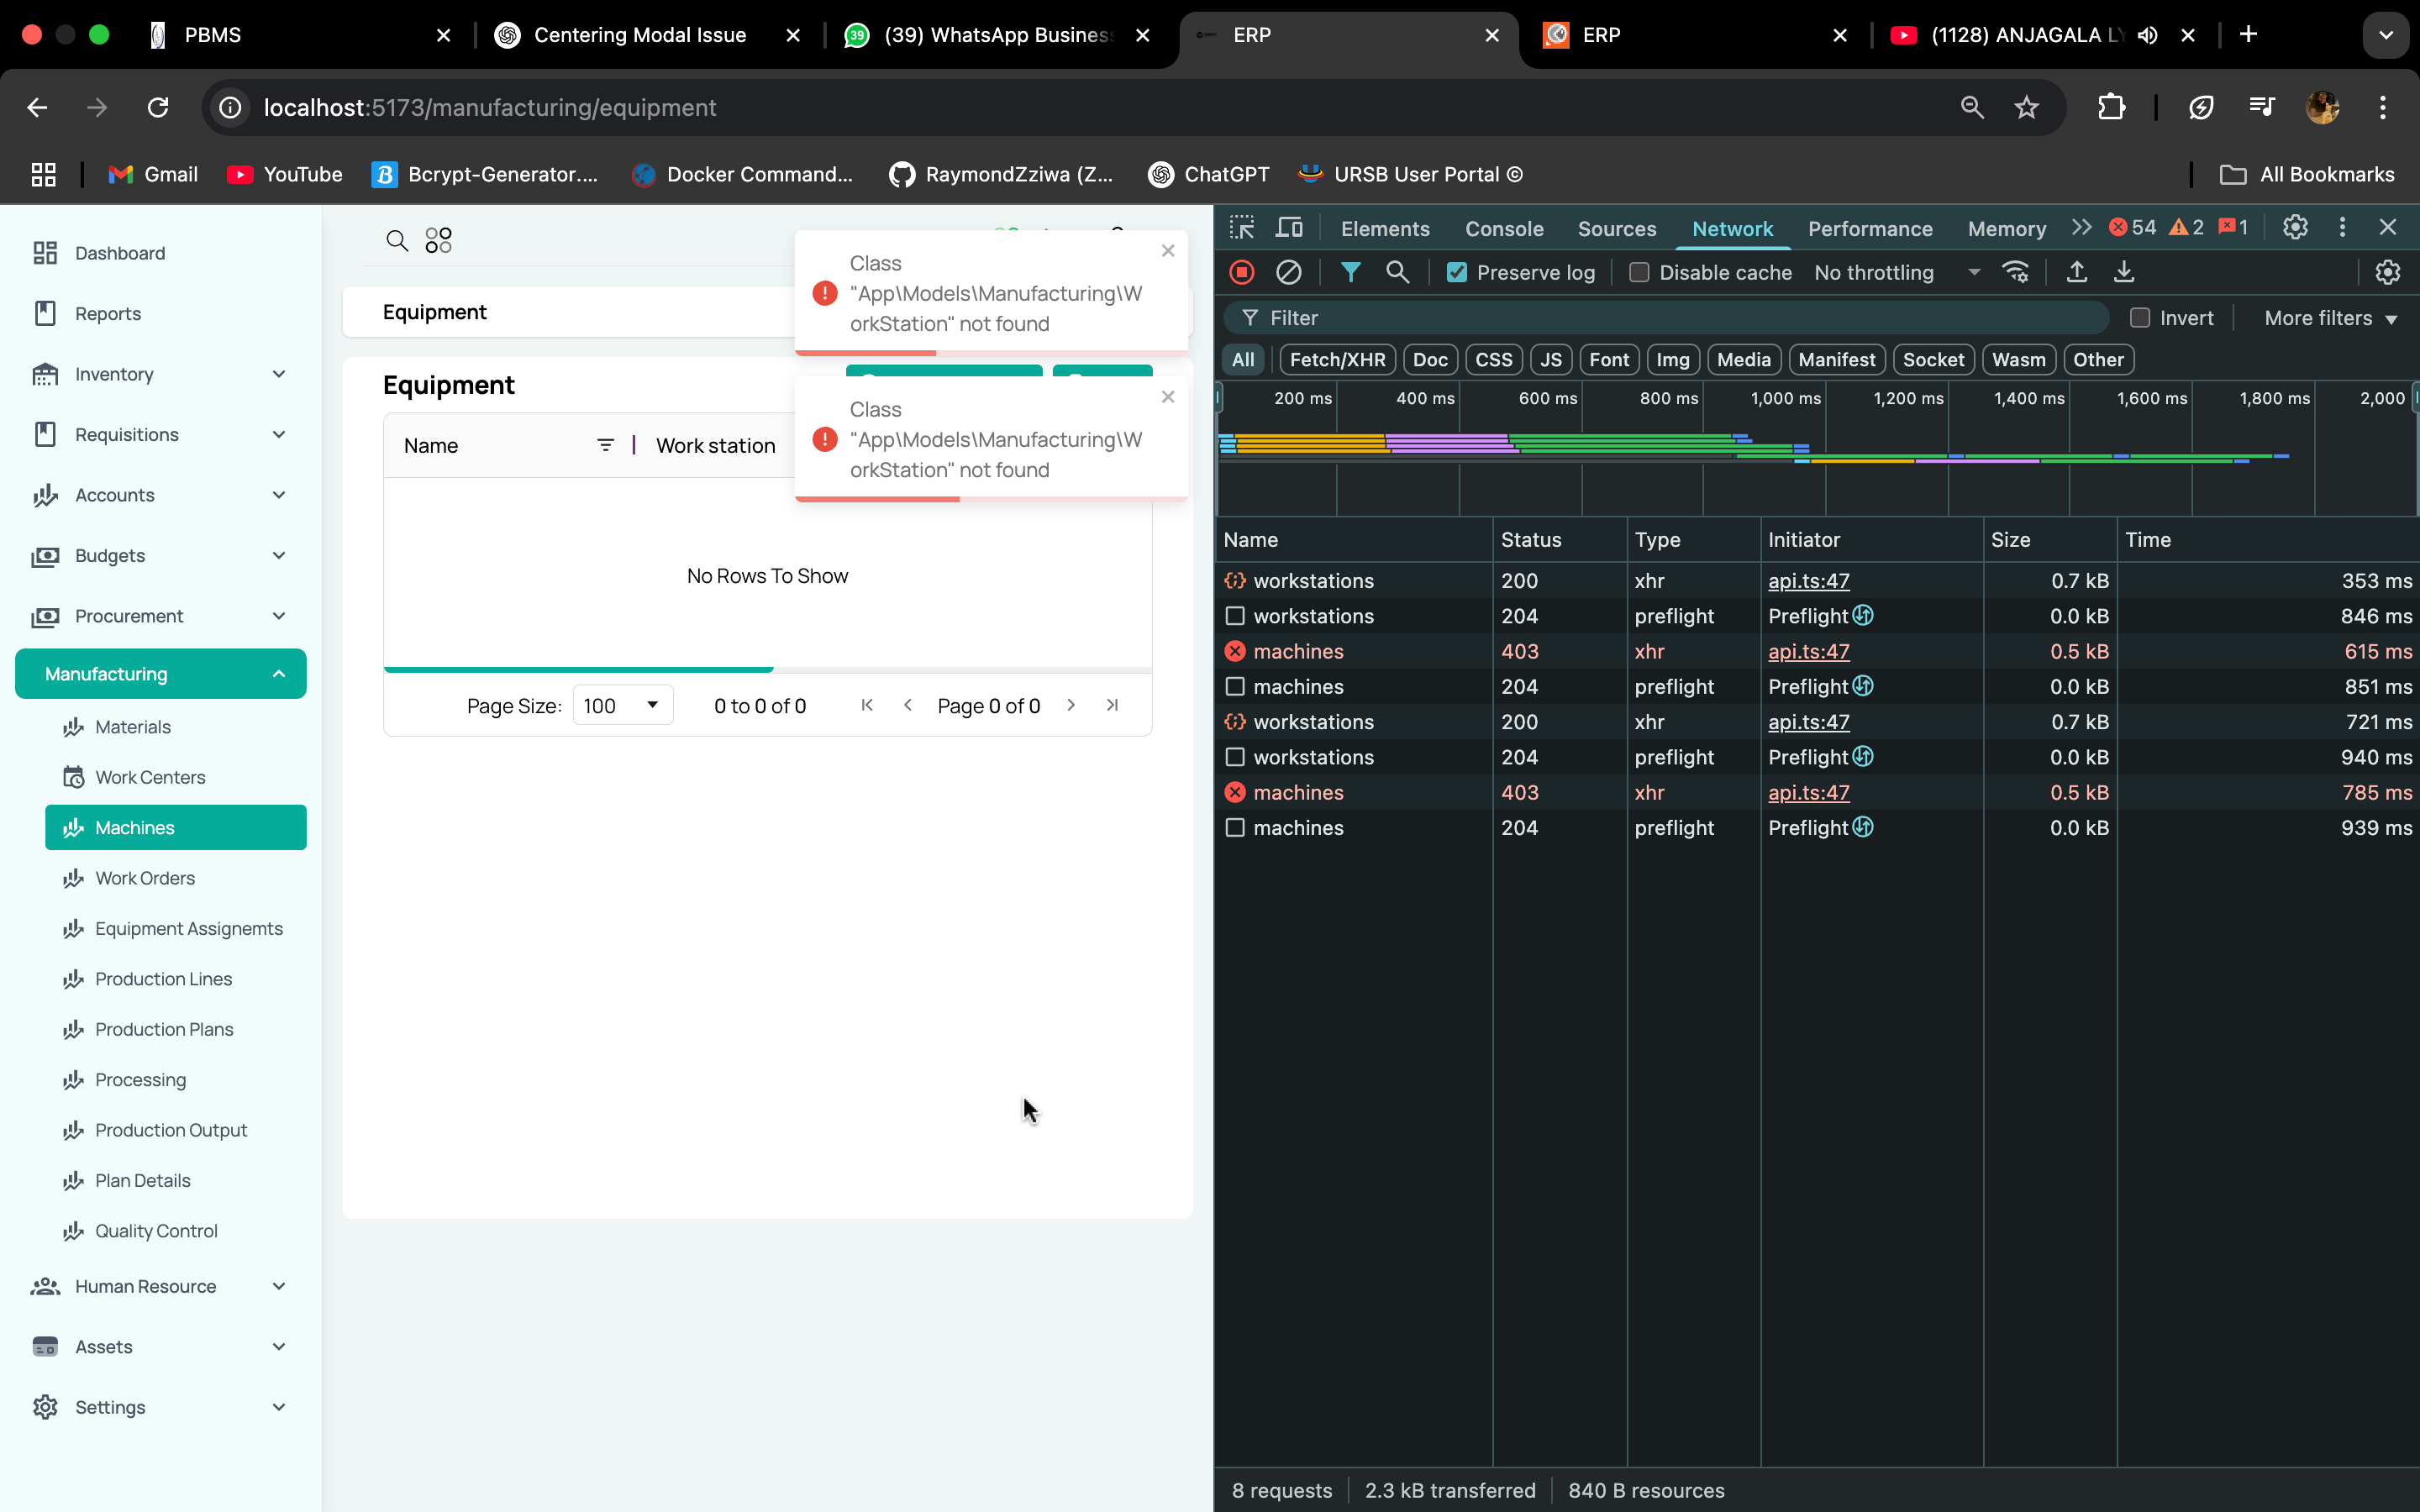This screenshot has height=1512, width=2420.
Task: Click the search magnifier in the app header
Action: [396, 241]
